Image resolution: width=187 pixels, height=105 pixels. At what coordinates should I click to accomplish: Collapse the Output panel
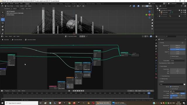point(162,81)
